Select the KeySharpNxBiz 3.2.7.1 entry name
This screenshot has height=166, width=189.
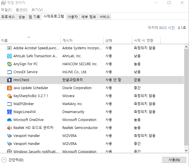pyautogui.click(x=31, y=96)
